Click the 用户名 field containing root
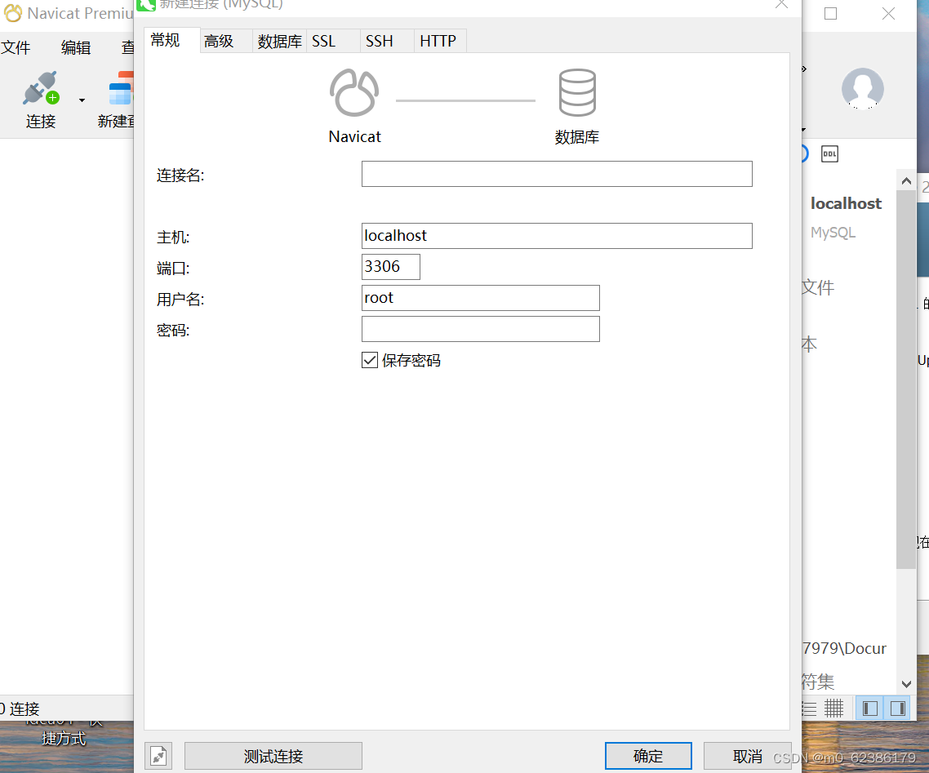This screenshot has height=773, width=929. tap(481, 298)
